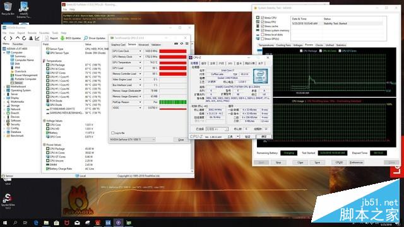This screenshot has height=227, width=404.
Task: Click GPU-Z screenshot camera icon
Action: point(176,44)
